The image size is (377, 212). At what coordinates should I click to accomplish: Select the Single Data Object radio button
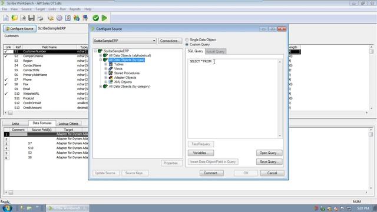187,39
